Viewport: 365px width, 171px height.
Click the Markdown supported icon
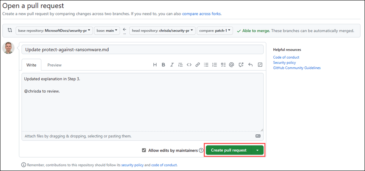coord(258,136)
